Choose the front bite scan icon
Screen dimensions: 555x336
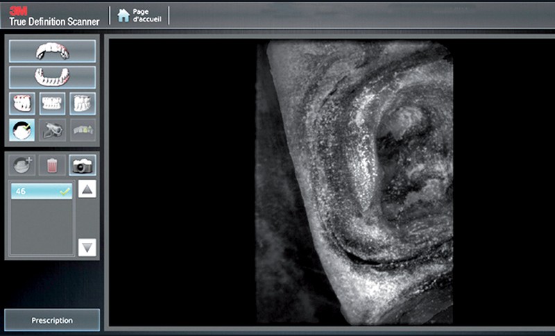[x=52, y=103]
